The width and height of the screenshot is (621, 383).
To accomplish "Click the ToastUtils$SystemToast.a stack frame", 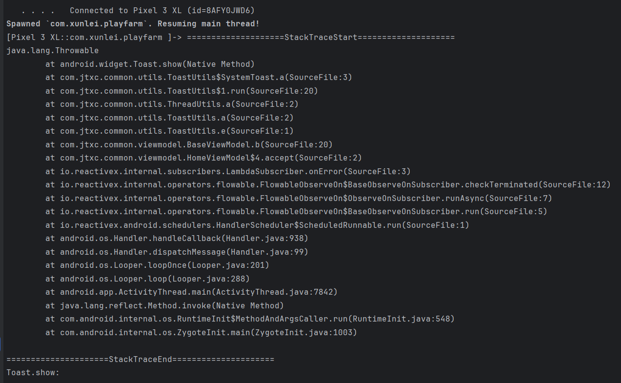I will coord(199,78).
